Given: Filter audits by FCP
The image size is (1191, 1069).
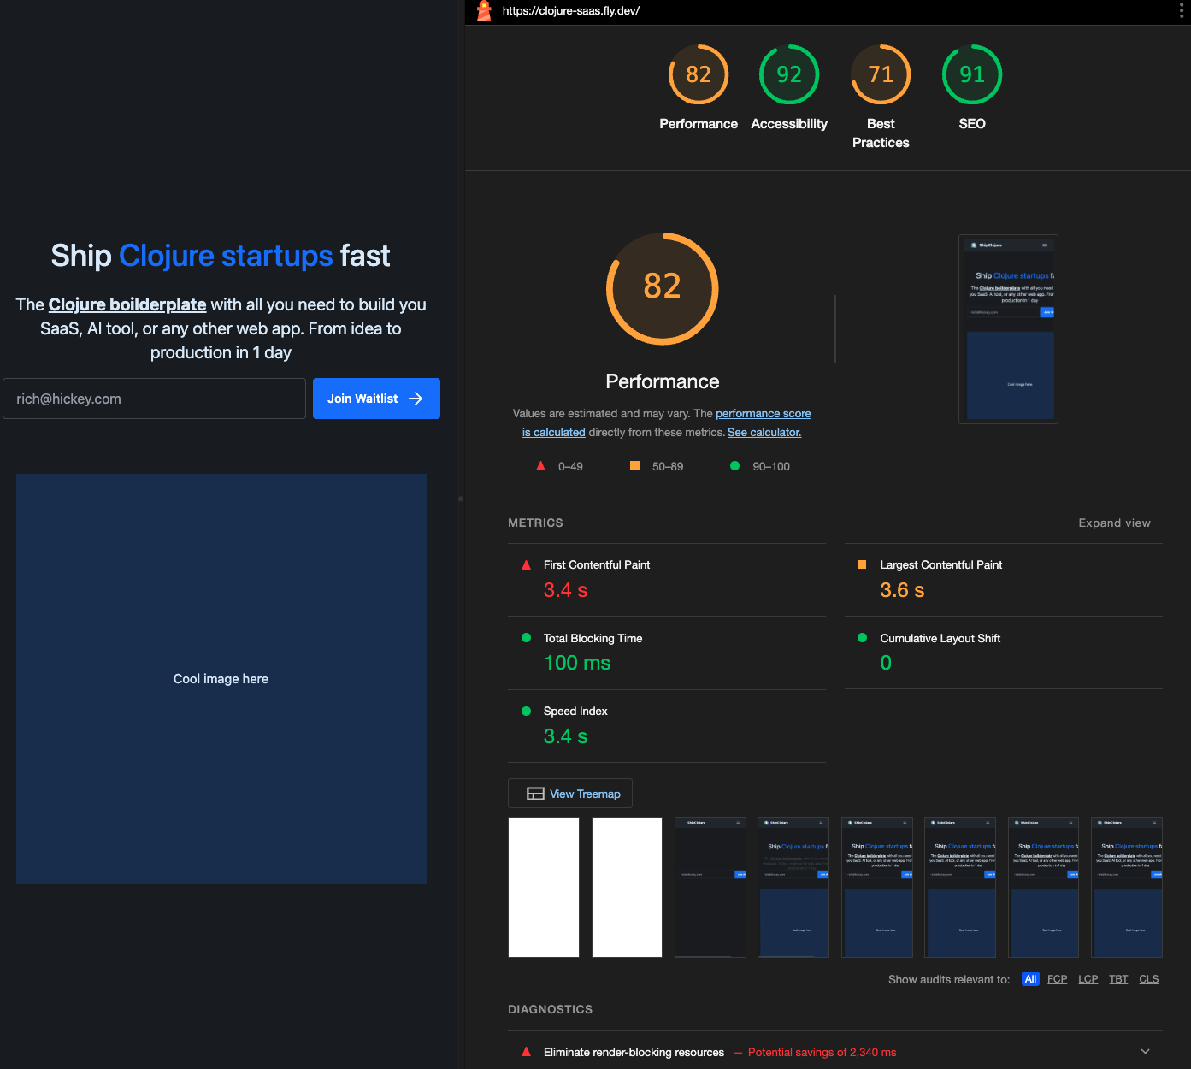Looking at the screenshot, I should tap(1058, 979).
